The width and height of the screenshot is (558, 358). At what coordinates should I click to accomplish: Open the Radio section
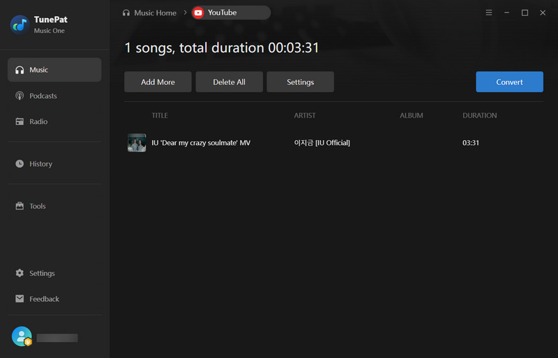pos(54,122)
